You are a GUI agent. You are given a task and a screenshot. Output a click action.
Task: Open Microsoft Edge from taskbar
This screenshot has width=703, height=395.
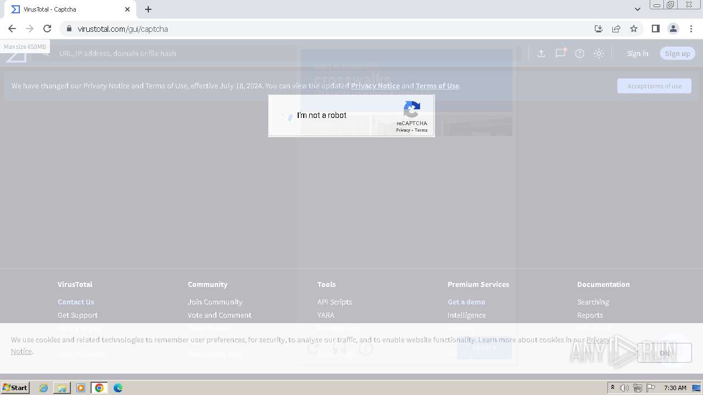click(x=118, y=388)
